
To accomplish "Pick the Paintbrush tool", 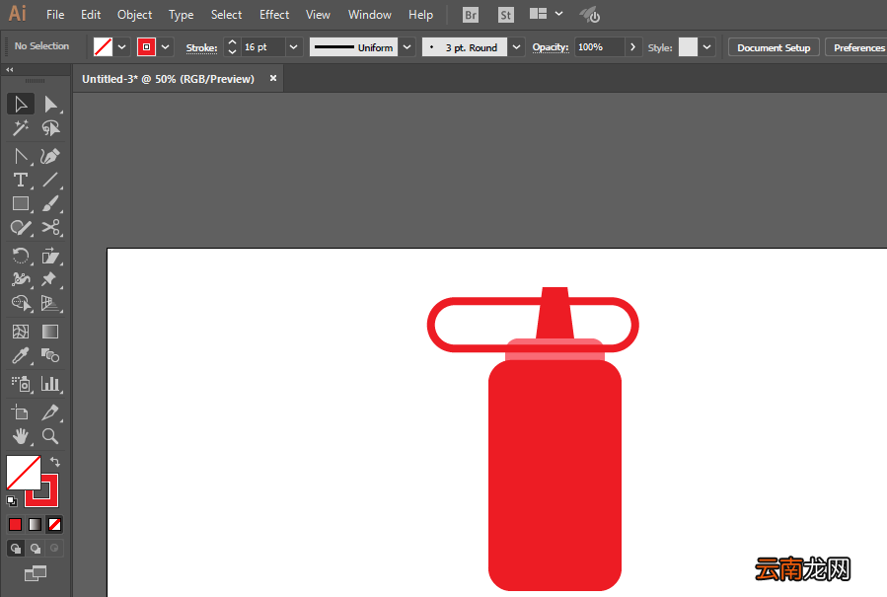I will coord(50,203).
